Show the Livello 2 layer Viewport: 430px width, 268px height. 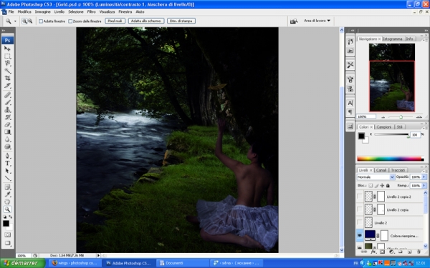click(360, 222)
